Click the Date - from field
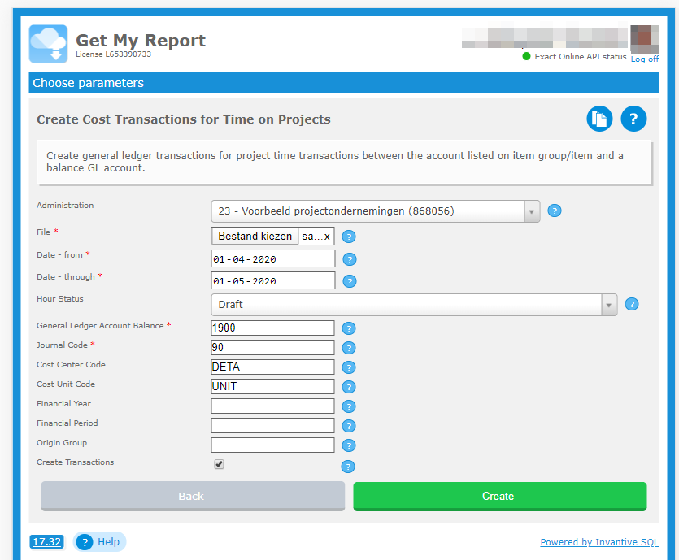This screenshot has width=679, height=560. [x=272, y=258]
